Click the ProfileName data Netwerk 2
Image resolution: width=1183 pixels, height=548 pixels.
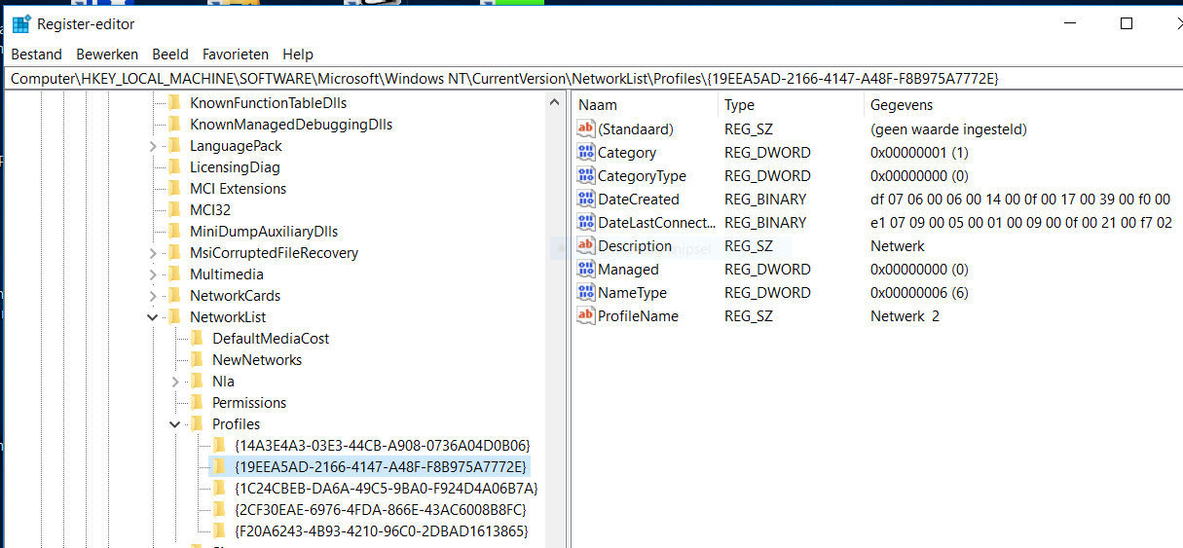point(905,316)
